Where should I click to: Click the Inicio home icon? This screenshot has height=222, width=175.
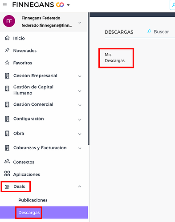(x=7, y=38)
